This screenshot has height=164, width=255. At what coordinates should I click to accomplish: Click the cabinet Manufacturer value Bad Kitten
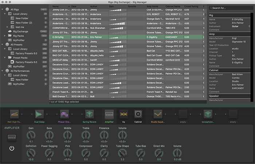(237, 75)
